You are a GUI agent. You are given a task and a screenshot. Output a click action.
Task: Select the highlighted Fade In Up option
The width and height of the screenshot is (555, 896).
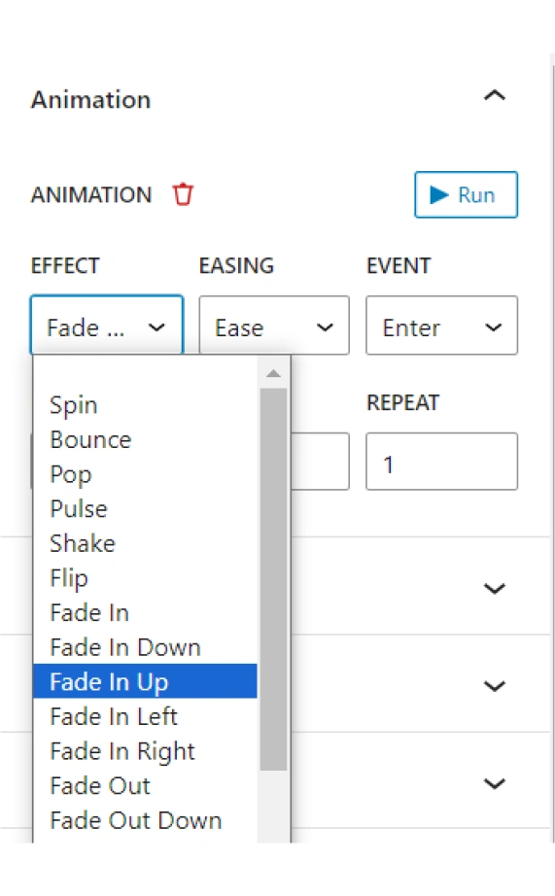[145, 681]
